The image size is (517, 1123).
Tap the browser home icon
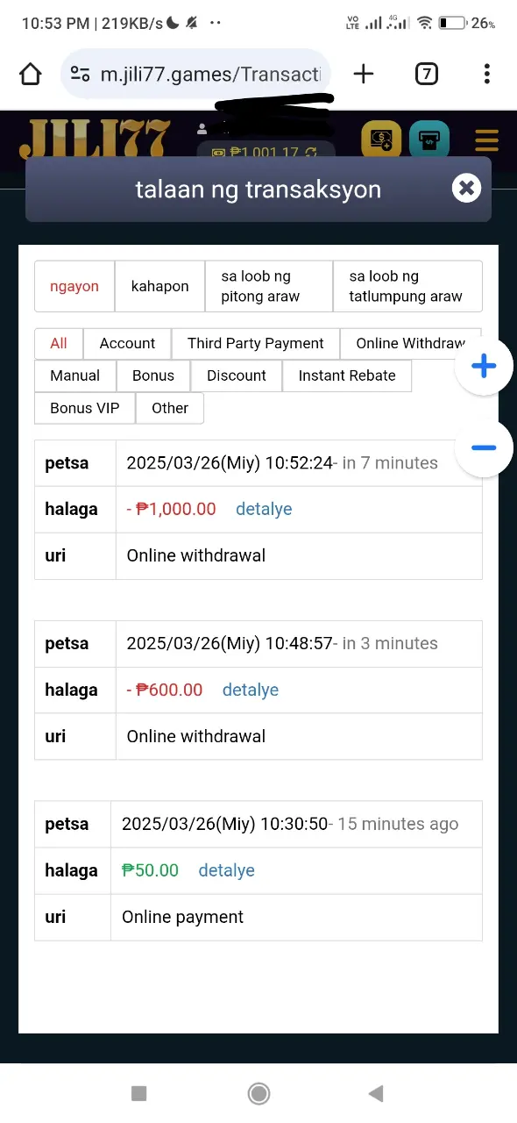point(31,75)
